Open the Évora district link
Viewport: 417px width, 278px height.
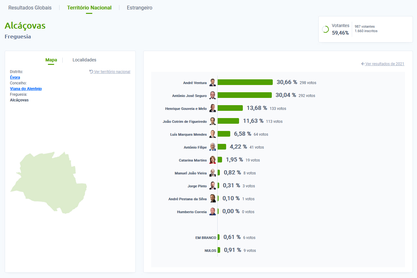[15, 77]
